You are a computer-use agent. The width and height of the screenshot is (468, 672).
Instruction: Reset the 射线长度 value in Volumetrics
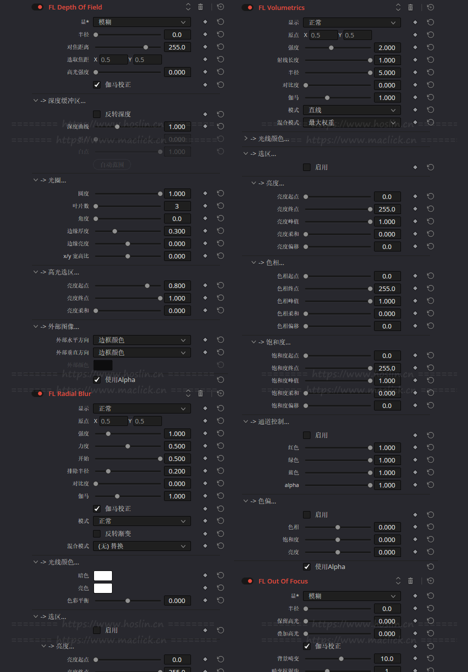click(430, 60)
